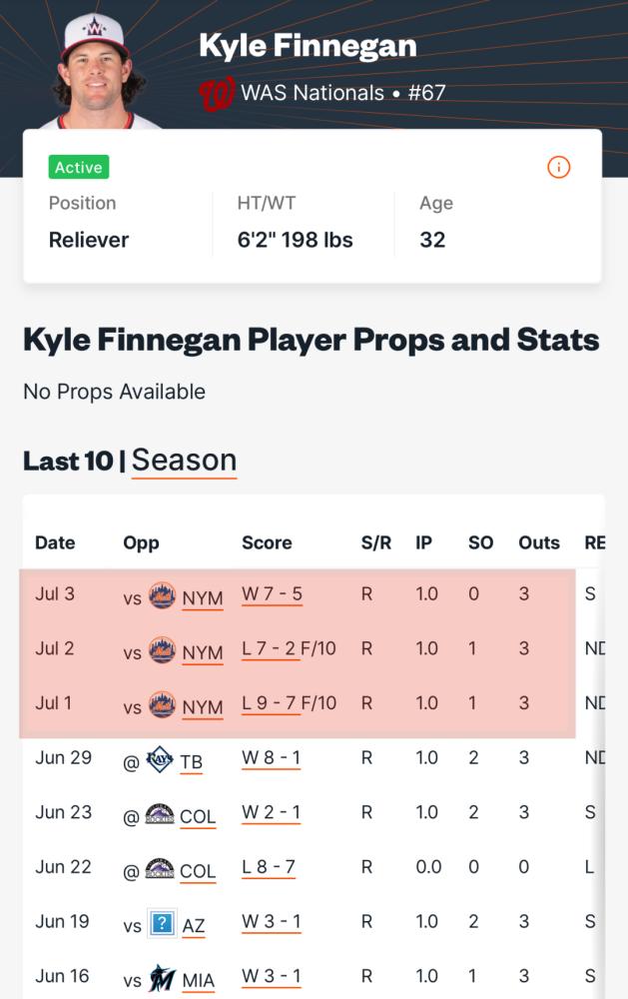Click the Rays logo on Jun 29 row

pyautogui.click(x=160, y=759)
